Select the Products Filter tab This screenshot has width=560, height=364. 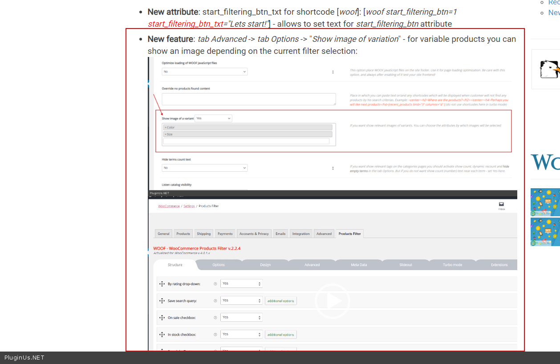click(x=350, y=234)
